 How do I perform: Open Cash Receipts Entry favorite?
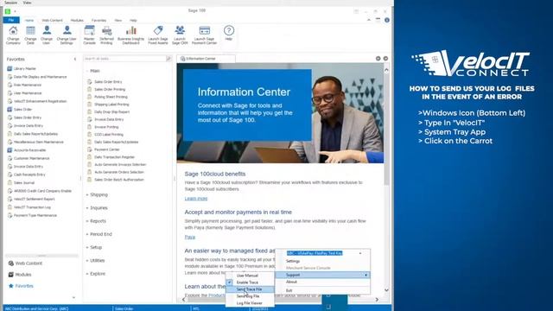[x=29, y=175]
